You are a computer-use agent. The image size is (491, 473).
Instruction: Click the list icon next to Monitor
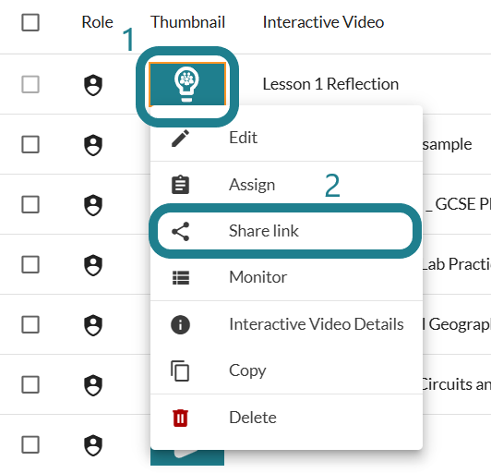coord(181,278)
